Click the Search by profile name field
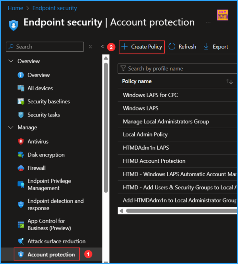This screenshot has height=264, width=238. tap(177, 69)
